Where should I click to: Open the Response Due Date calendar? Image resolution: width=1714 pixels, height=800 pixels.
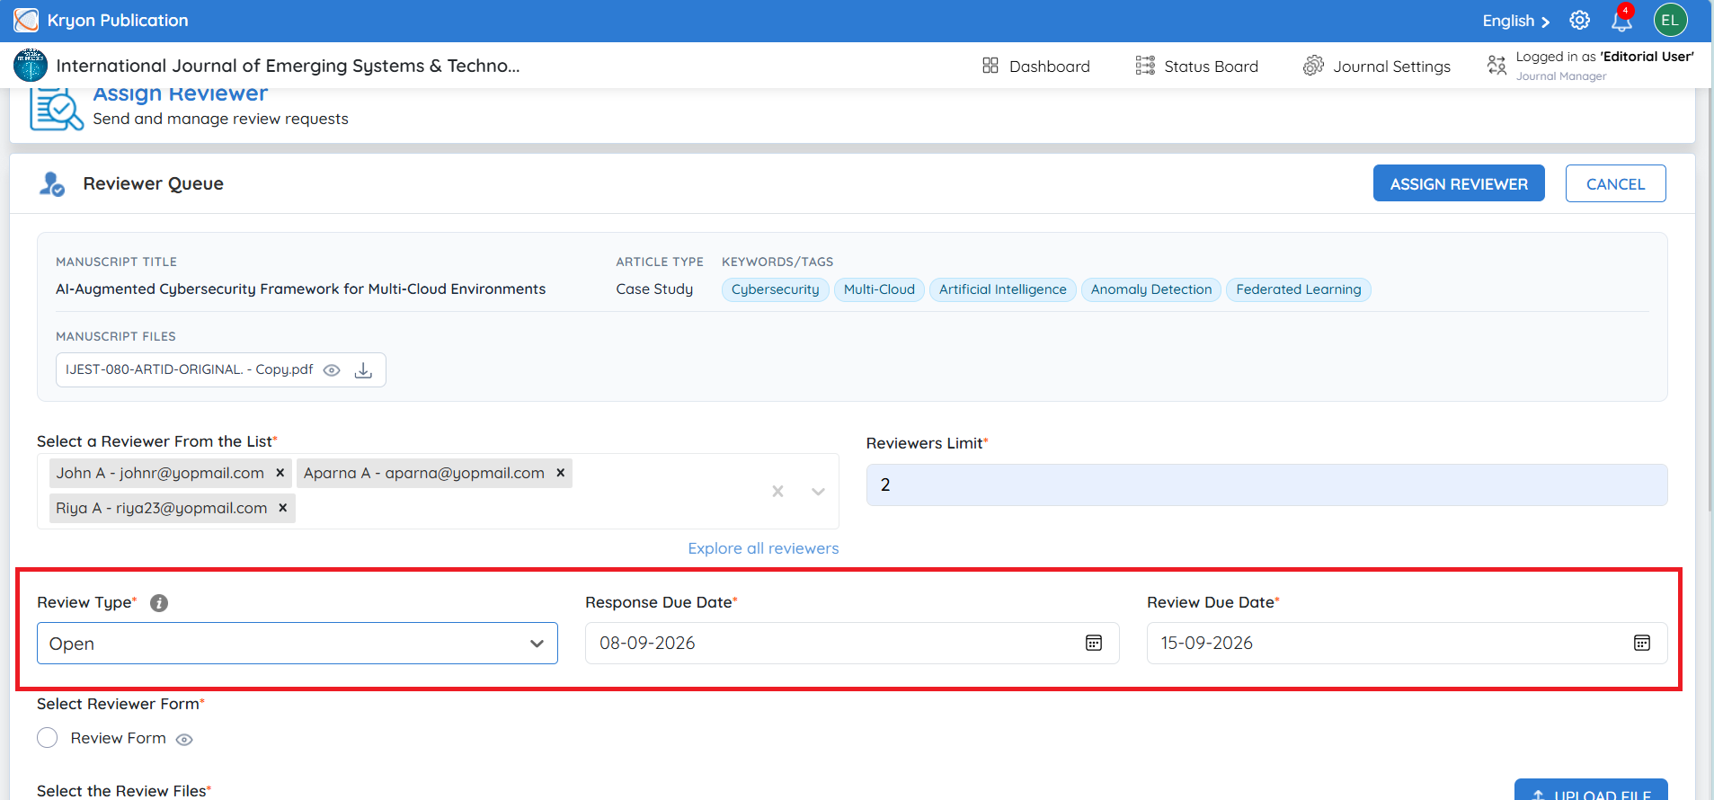pyautogui.click(x=1094, y=643)
